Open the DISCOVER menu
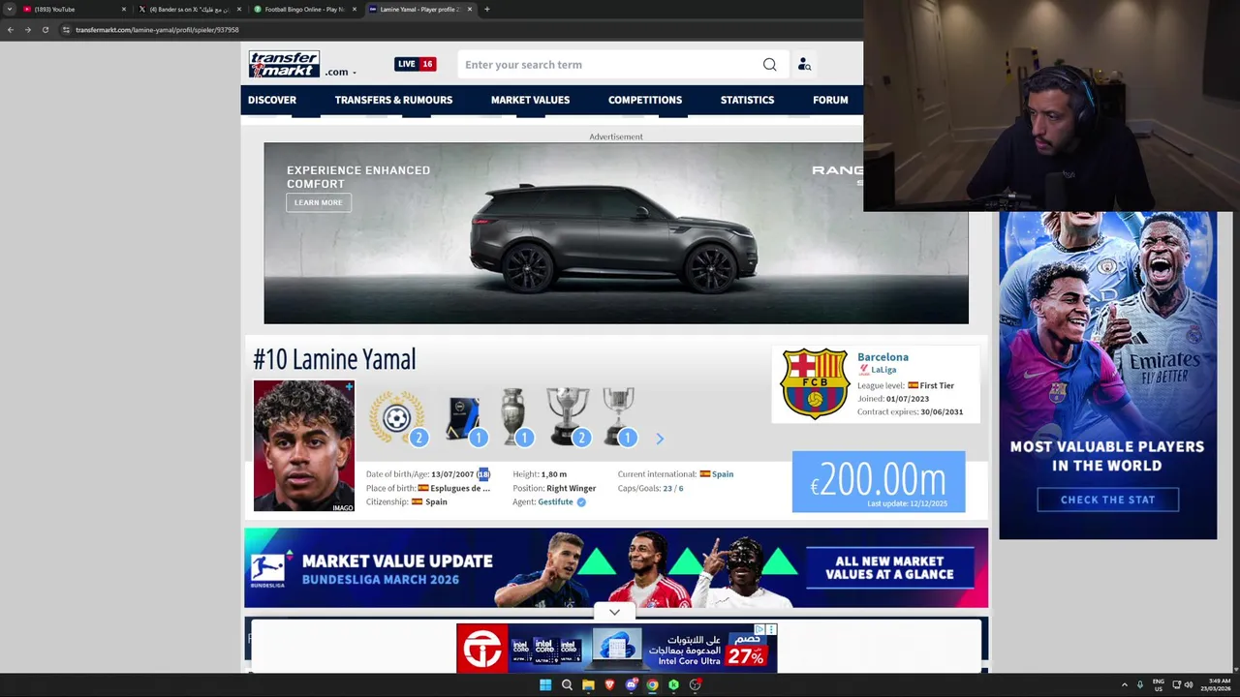This screenshot has height=697, width=1240. pyautogui.click(x=272, y=100)
